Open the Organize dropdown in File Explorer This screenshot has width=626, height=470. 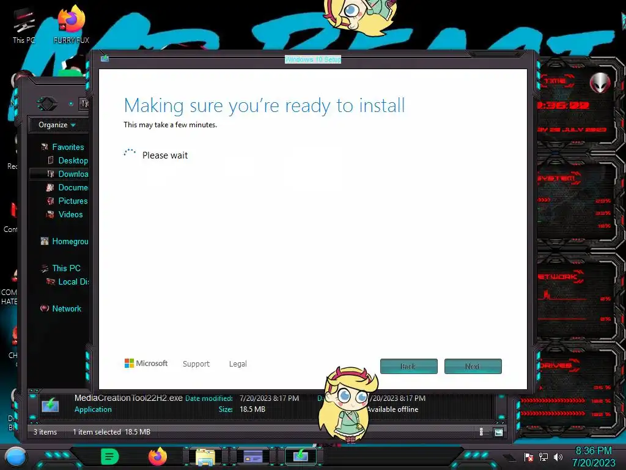click(57, 125)
